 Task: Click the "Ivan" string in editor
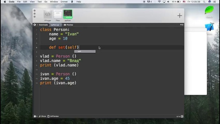click(x=72, y=34)
